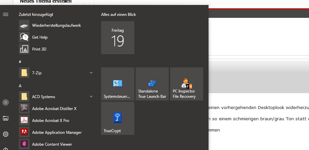
Task: Click the Adobe Acrobat X Pro icon
Action: 24,120
